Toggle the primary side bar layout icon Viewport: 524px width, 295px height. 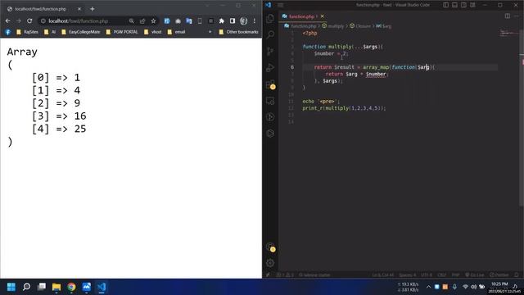(445, 5)
